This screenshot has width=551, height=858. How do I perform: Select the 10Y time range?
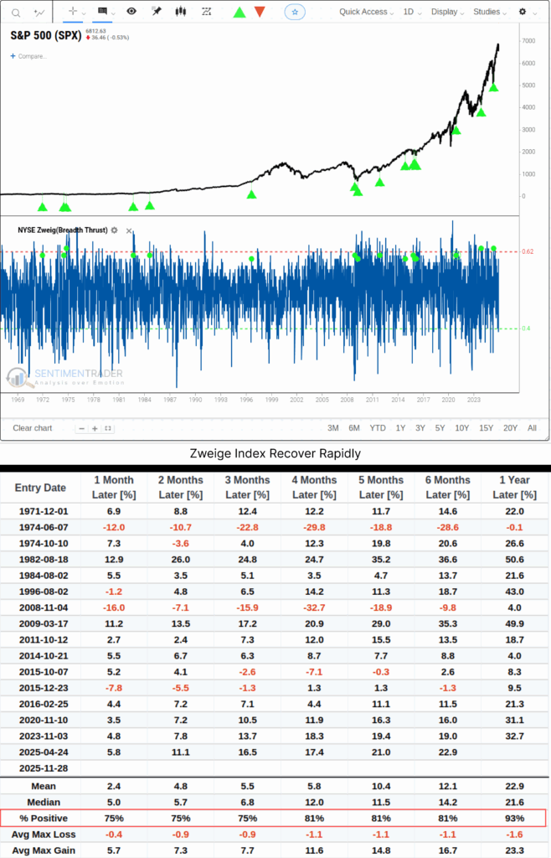click(x=461, y=428)
